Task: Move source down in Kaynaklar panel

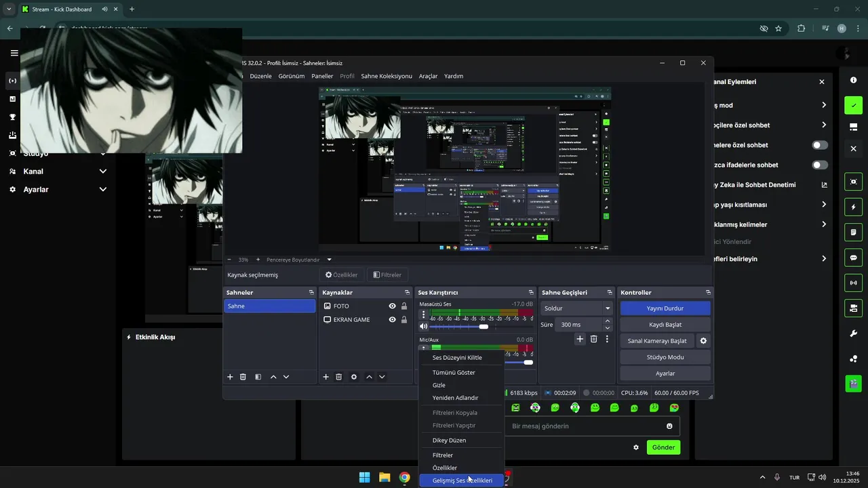Action: (382, 377)
